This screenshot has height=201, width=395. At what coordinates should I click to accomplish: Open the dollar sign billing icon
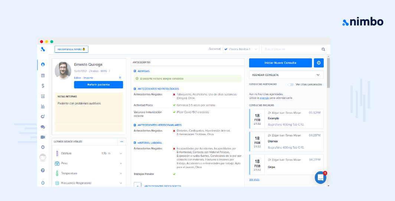[43, 86]
